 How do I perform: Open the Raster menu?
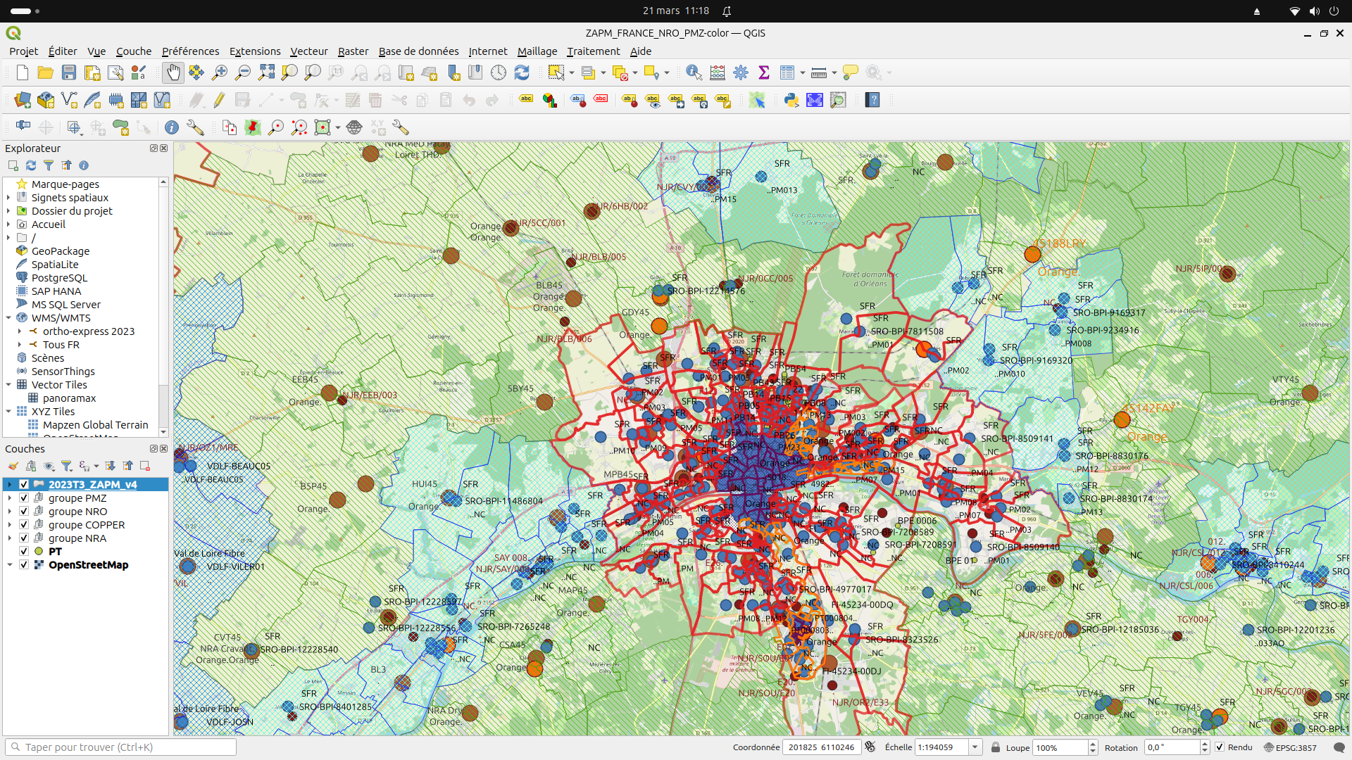(x=353, y=51)
